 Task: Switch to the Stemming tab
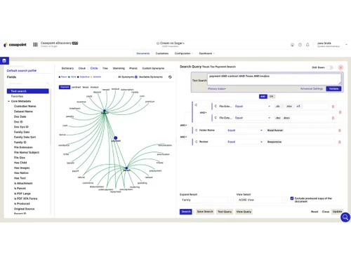[119, 68]
